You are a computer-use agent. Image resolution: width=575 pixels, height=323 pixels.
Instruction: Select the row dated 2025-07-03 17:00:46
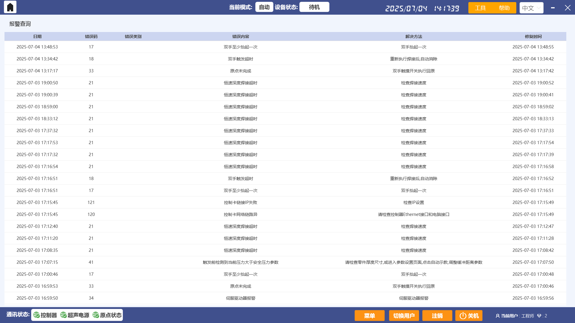coord(285,274)
